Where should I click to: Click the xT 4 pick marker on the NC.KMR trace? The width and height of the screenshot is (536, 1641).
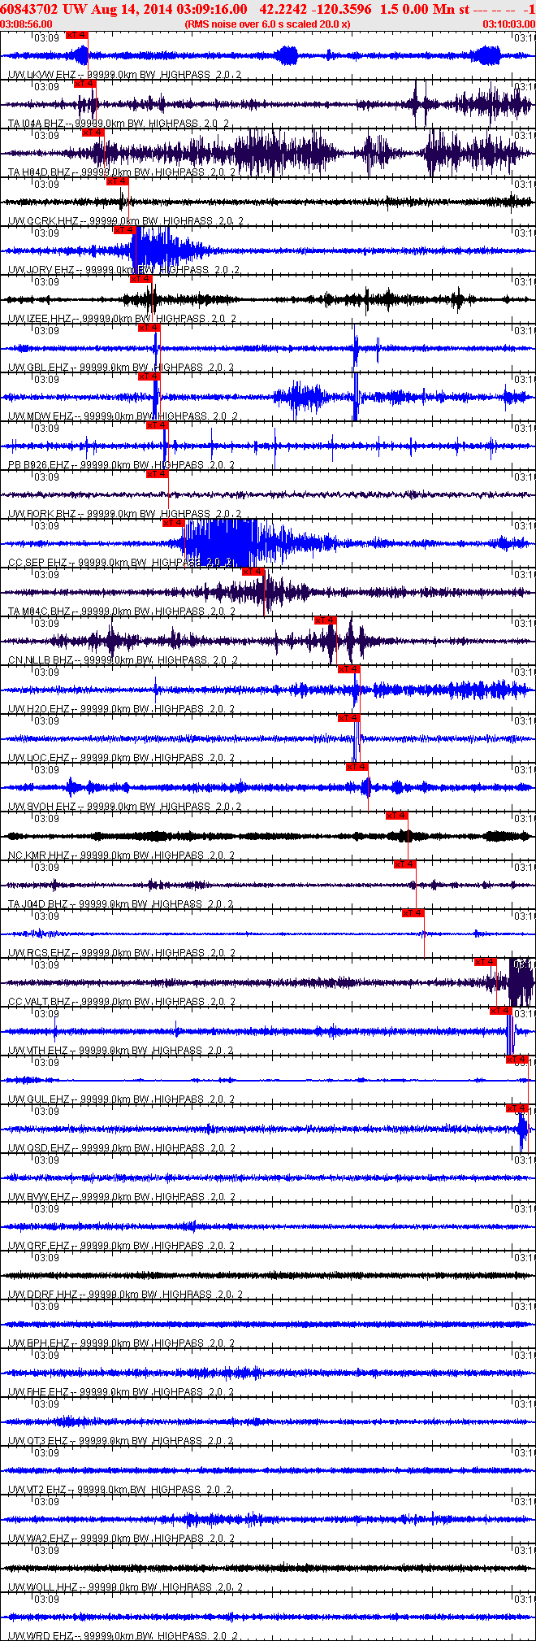397,816
